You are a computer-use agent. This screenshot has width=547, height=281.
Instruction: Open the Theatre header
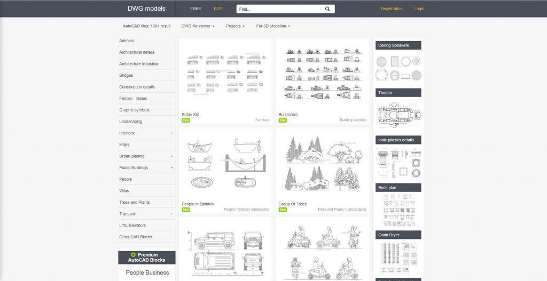[x=398, y=93]
